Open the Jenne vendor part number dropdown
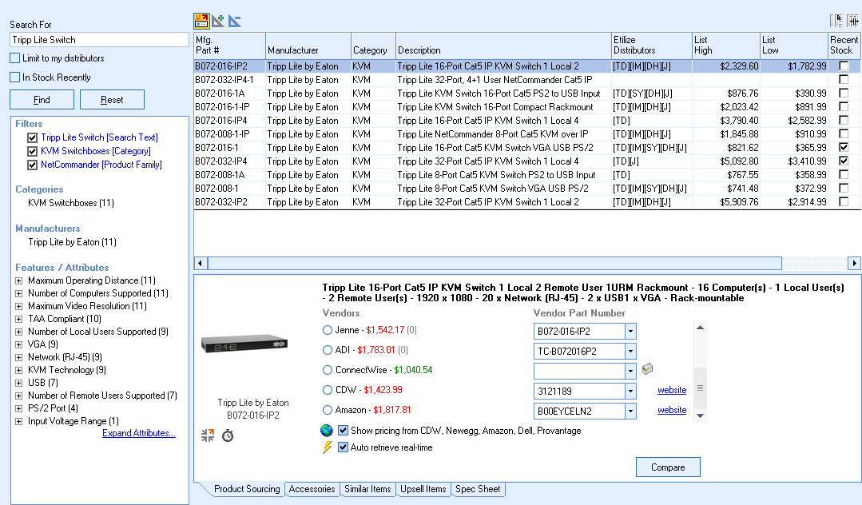Screen dimensions: 862x505 (630, 331)
